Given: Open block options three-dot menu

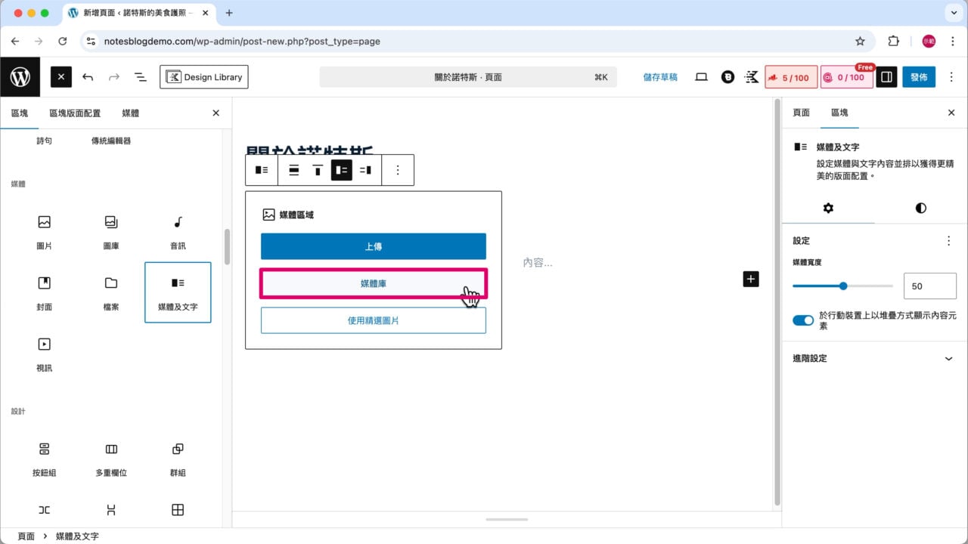Looking at the screenshot, I should 398,170.
